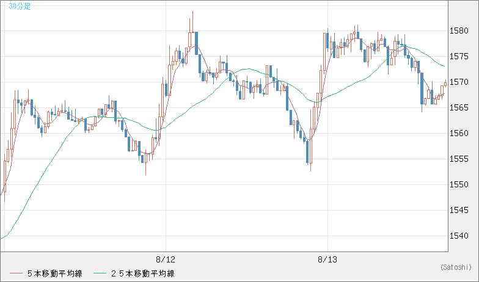
Task: Click the 25本移動平均線 legend entry
Action: click(143, 273)
